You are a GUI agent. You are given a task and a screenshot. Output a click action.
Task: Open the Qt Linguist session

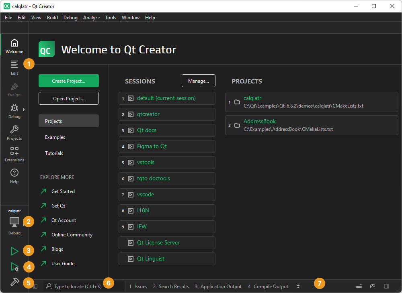(x=167, y=259)
